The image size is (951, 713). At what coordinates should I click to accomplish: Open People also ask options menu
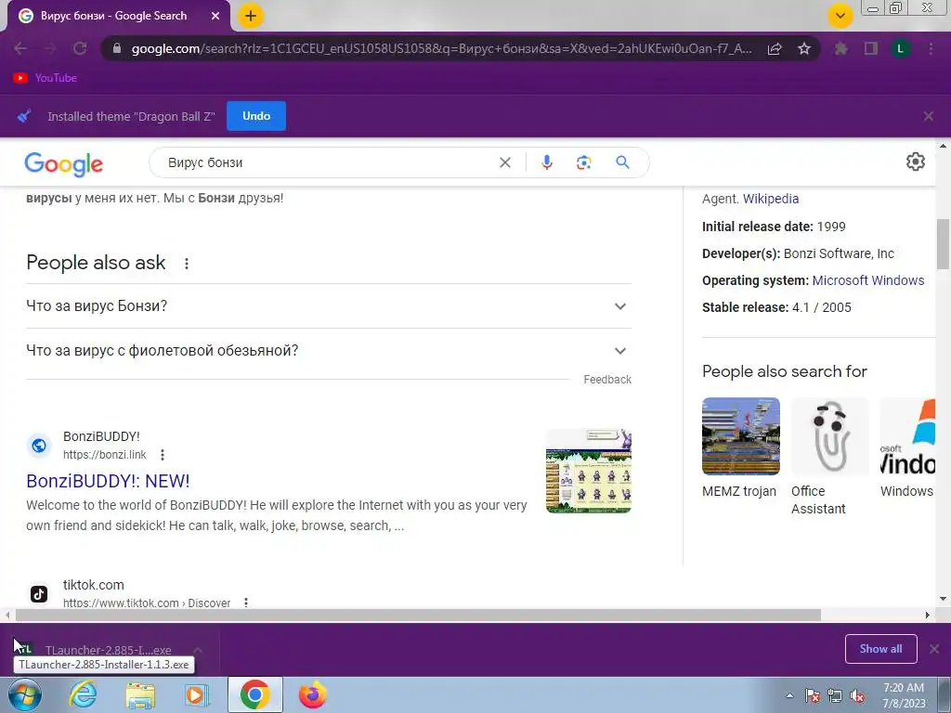[x=186, y=263]
